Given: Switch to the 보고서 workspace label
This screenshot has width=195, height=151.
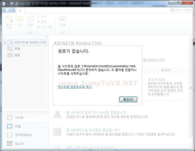Looking at the screenshot, I should coord(19,143).
